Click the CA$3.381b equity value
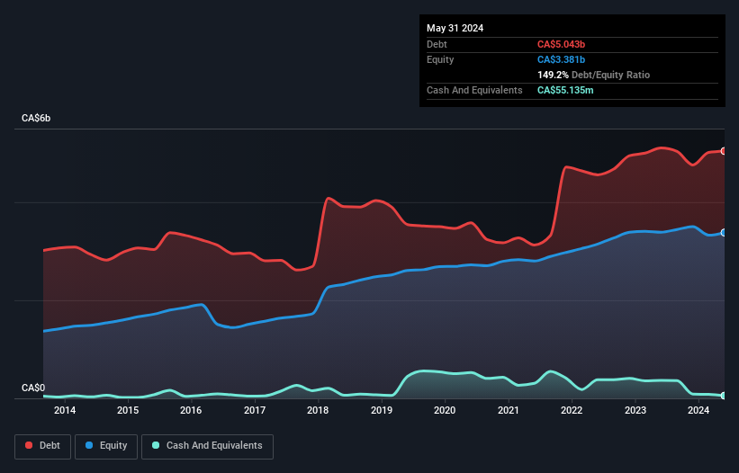Screen dimensions: 739x473 [x=561, y=59]
